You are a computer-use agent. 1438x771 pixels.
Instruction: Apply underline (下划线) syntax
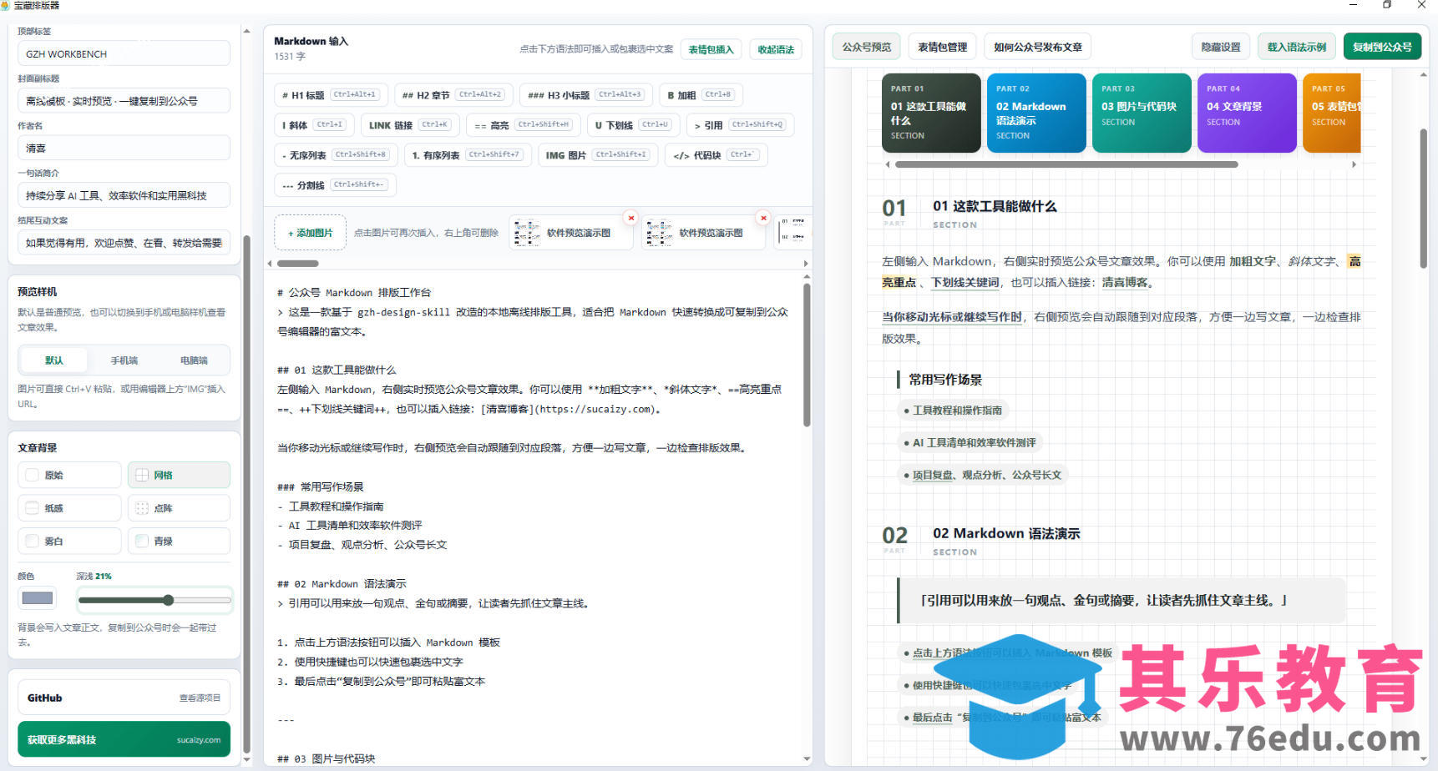tap(632, 125)
